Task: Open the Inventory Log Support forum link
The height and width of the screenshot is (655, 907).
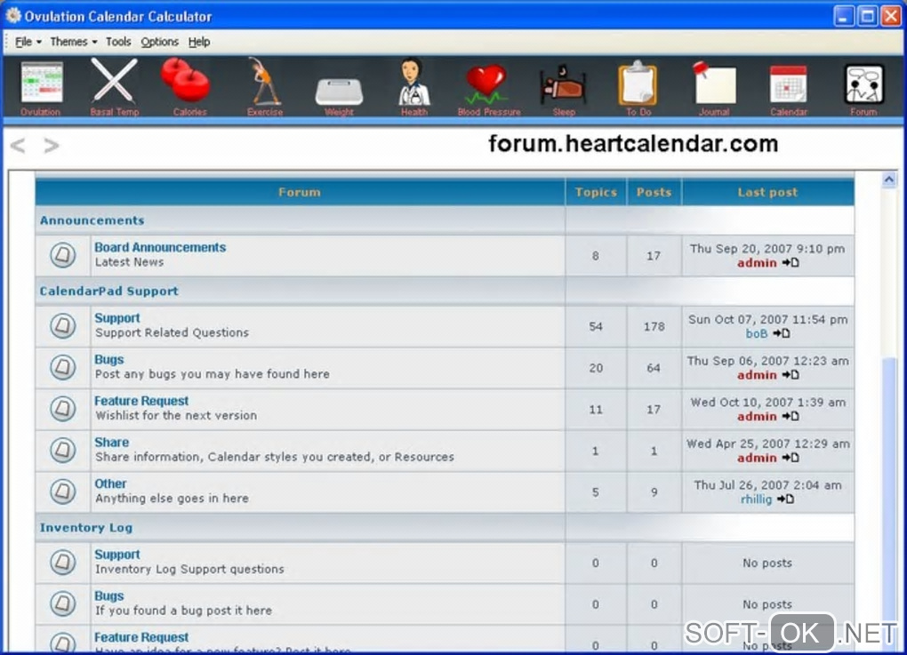Action: point(117,555)
